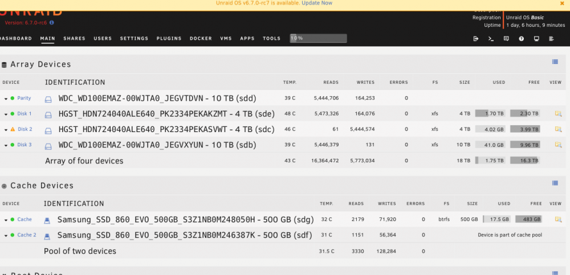Switch to the Docker tab
The width and height of the screenshot is (570, 275).
(201, 39)
